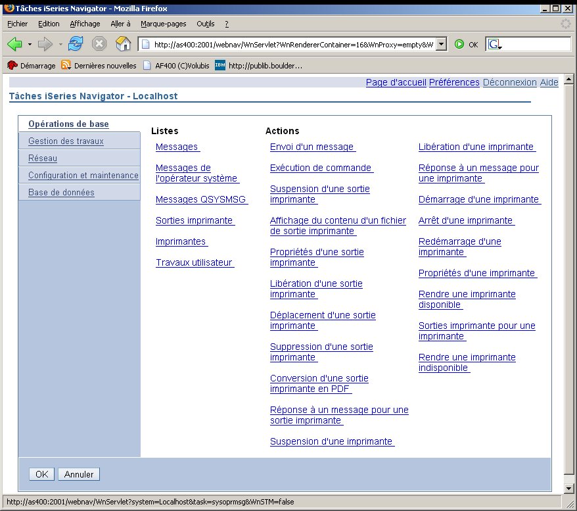Open the Back button history dropdown
Image resolution: width=577 pixels, height=511 pixels.
pyautogui.click(x=30, y=45)
